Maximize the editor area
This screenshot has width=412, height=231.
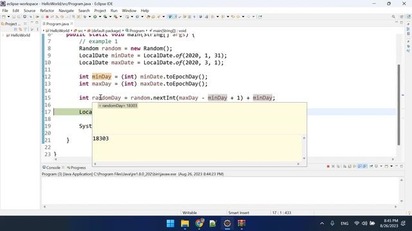(402, 23)
